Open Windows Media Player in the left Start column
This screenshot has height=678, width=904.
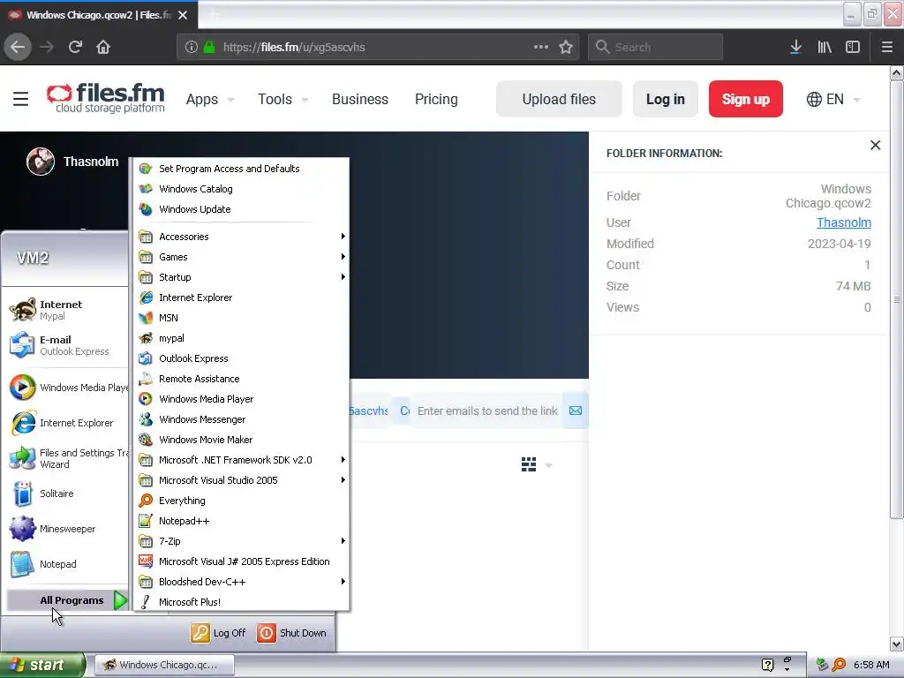(67, 388)
